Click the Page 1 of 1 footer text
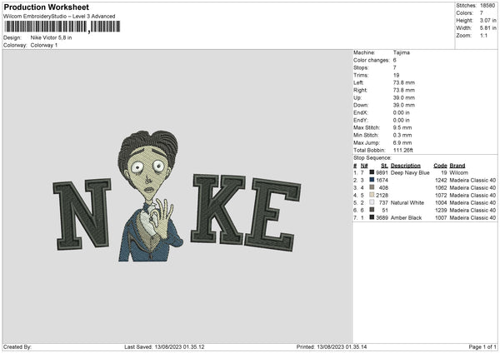The height and width of the screenshot is (353, 500). (482, 346)
